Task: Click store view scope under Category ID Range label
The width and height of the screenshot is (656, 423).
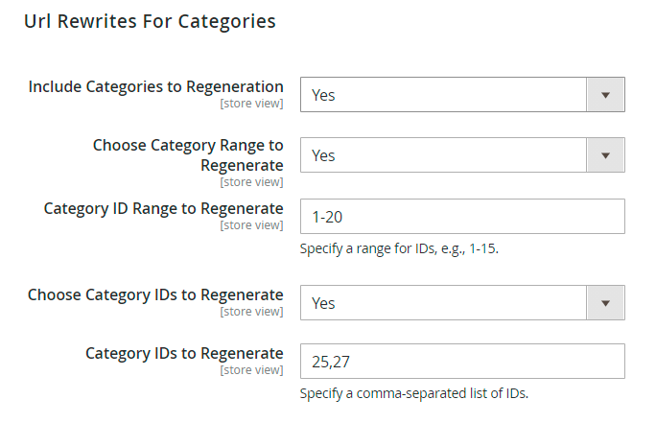Action: click(251, 225)
